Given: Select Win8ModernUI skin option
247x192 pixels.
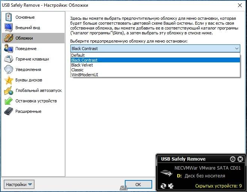Looking at the screenshot, I should point(155,75).
